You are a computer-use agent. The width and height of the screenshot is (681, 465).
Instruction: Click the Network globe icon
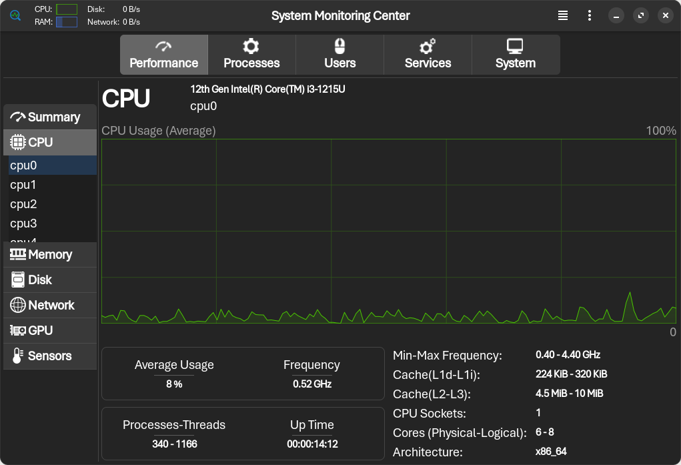point(18,305)
